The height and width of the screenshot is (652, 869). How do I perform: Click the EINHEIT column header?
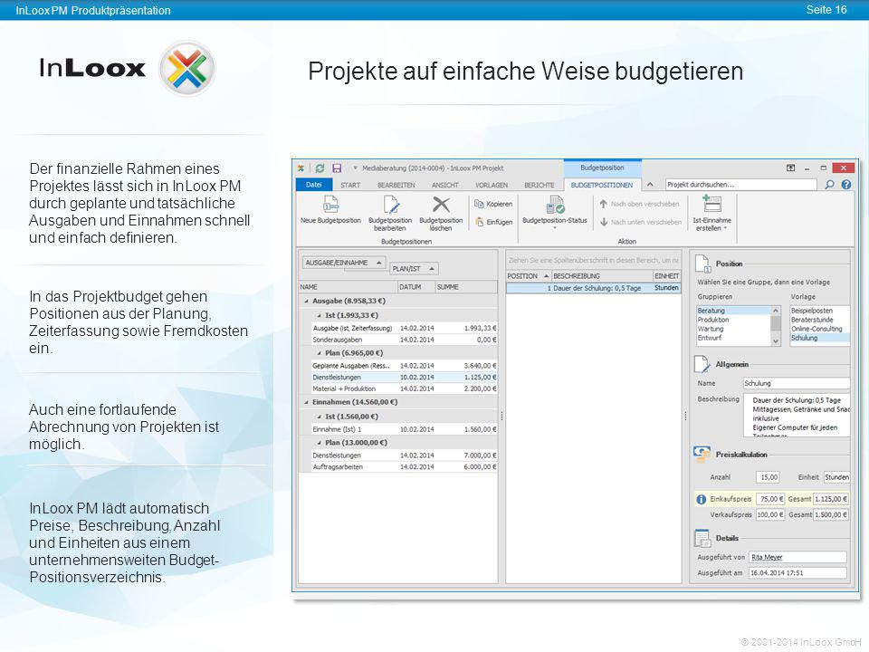[667, 276]
